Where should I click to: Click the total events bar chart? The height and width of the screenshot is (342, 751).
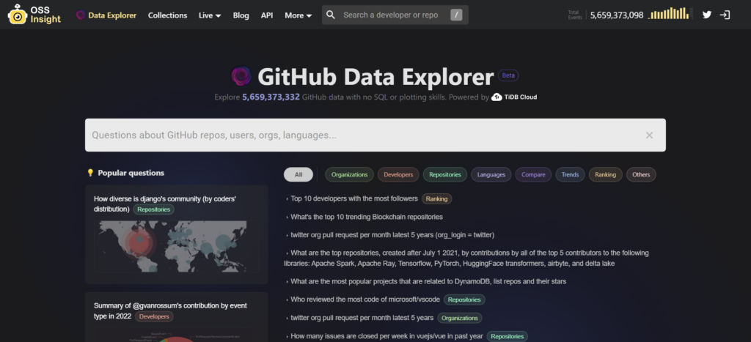click(x=669, y=13)
